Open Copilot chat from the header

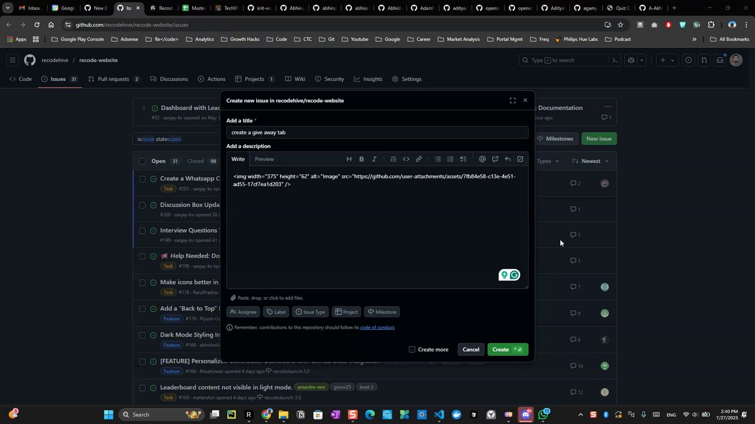pos(631,60)
